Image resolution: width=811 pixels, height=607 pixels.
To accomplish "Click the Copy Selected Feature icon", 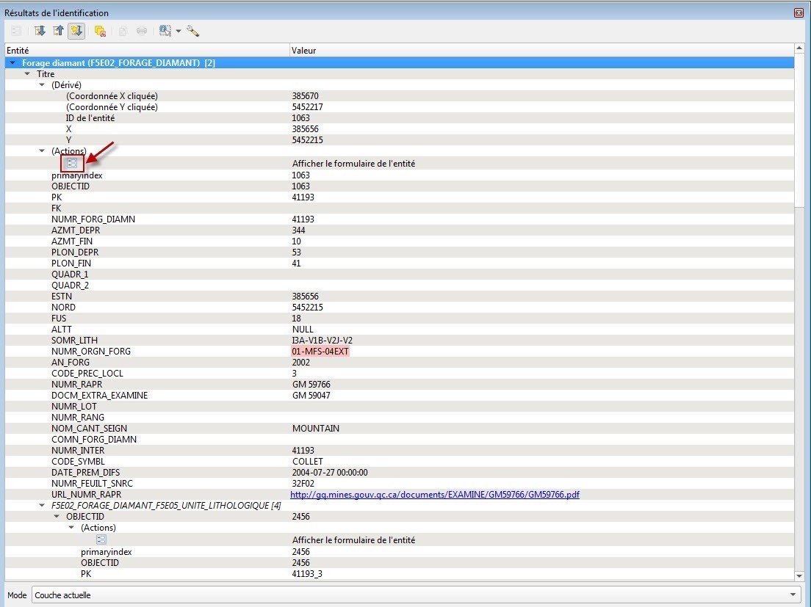I will [123, 31].
